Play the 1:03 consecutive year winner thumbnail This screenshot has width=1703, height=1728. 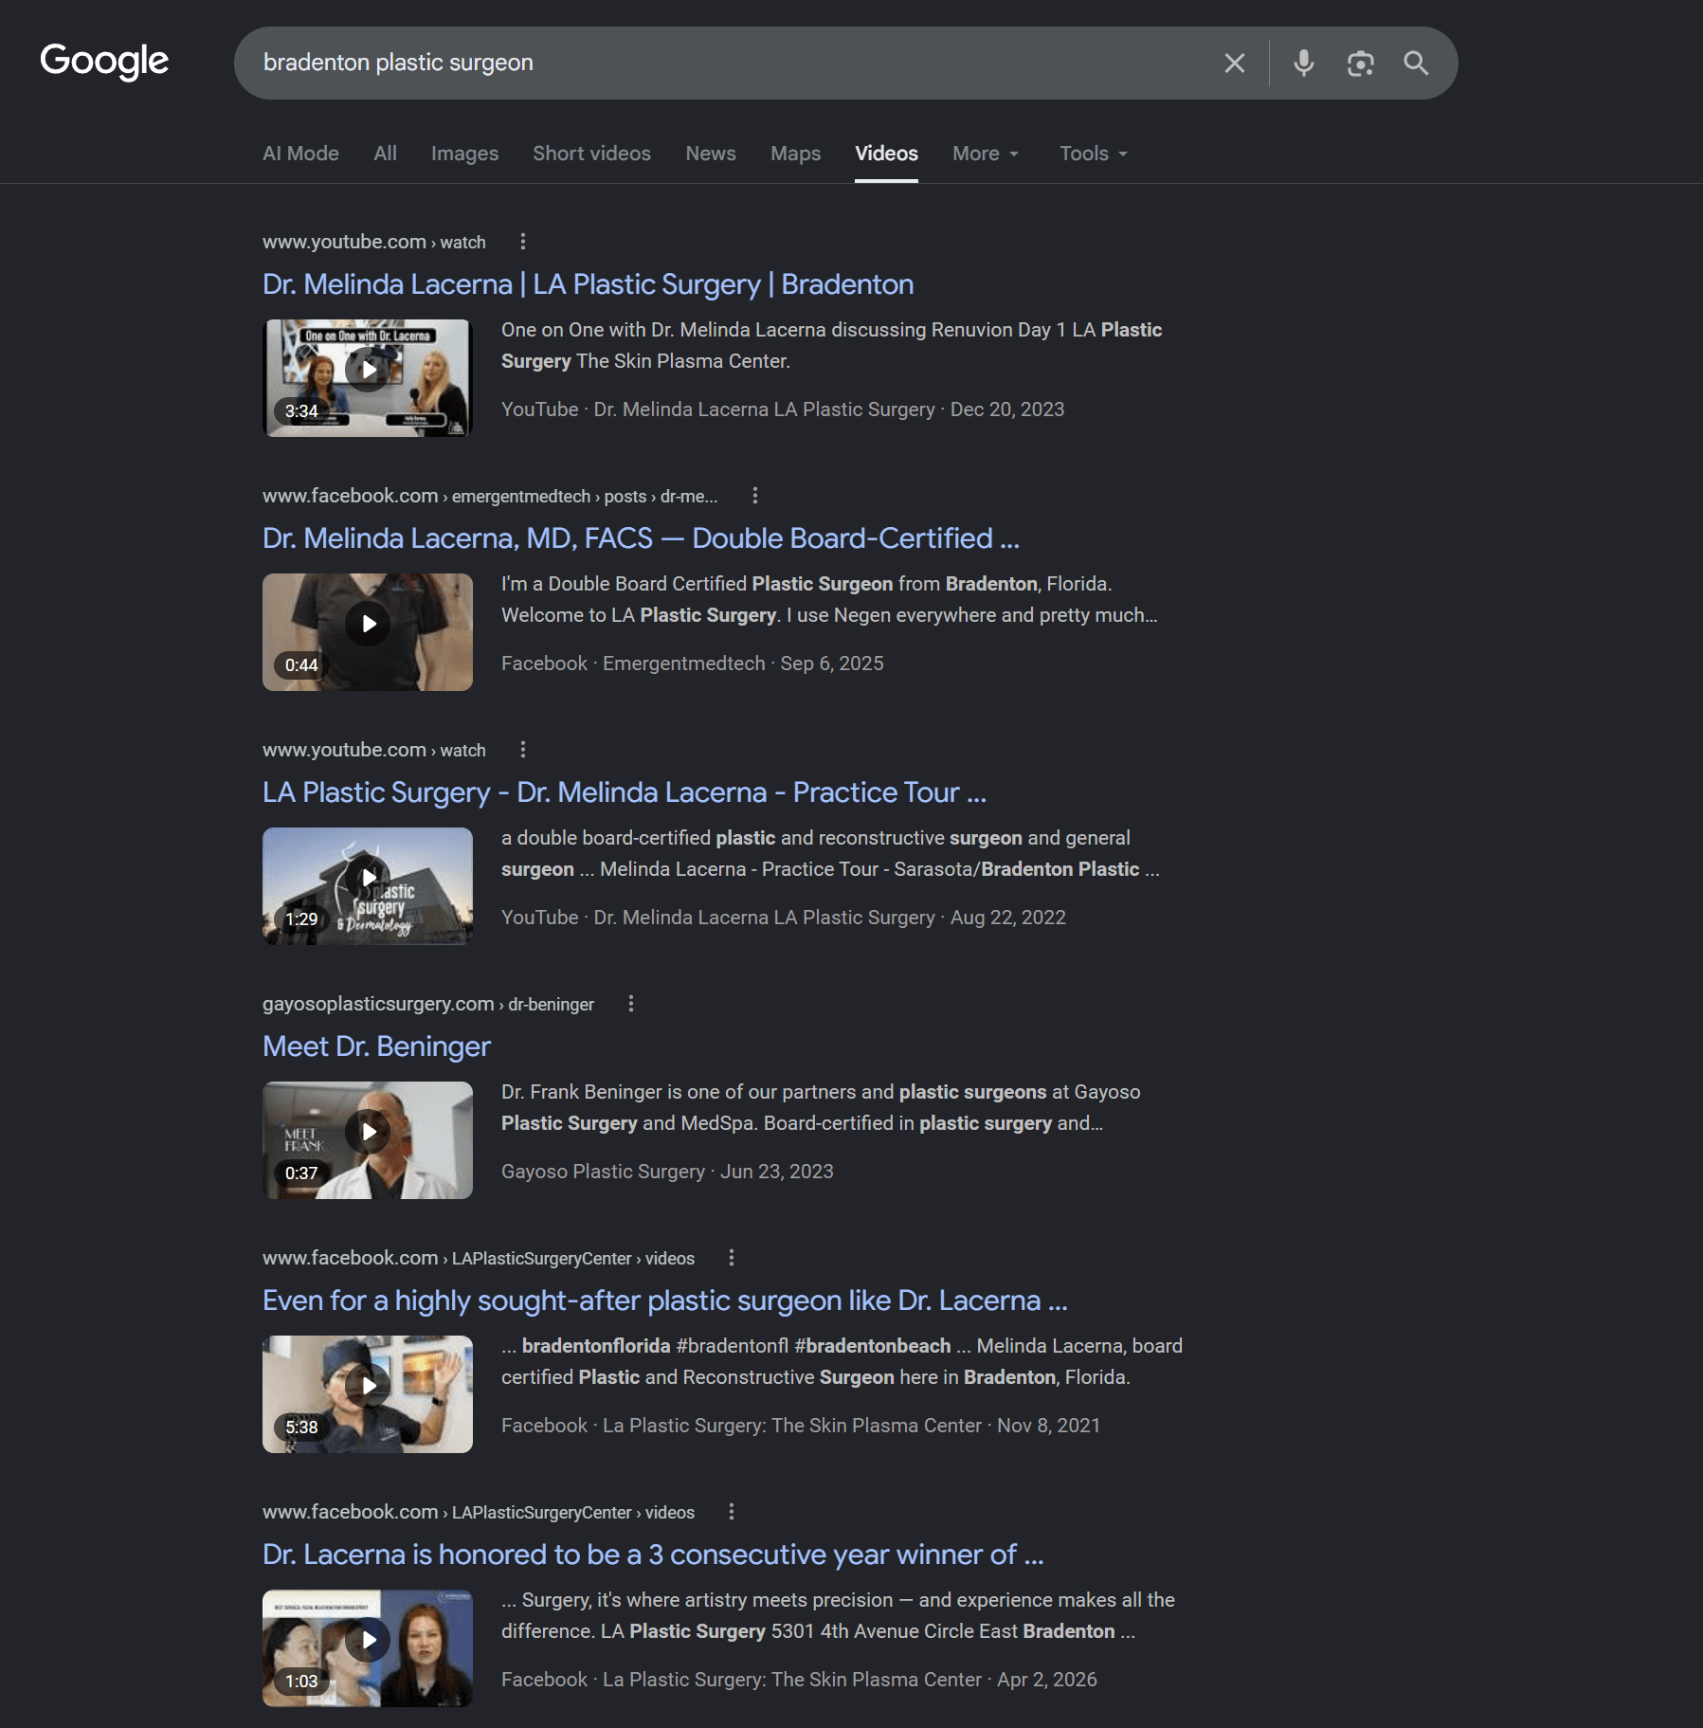[x=368, y=1648]
